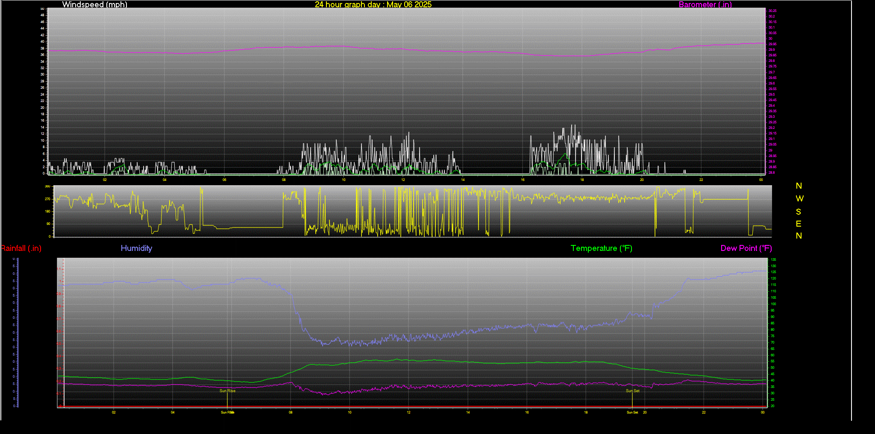This screenshot has height=434, width=875.
Task: Click hour '12' on the windspeed graph time axis
Action: coord(403,180)
